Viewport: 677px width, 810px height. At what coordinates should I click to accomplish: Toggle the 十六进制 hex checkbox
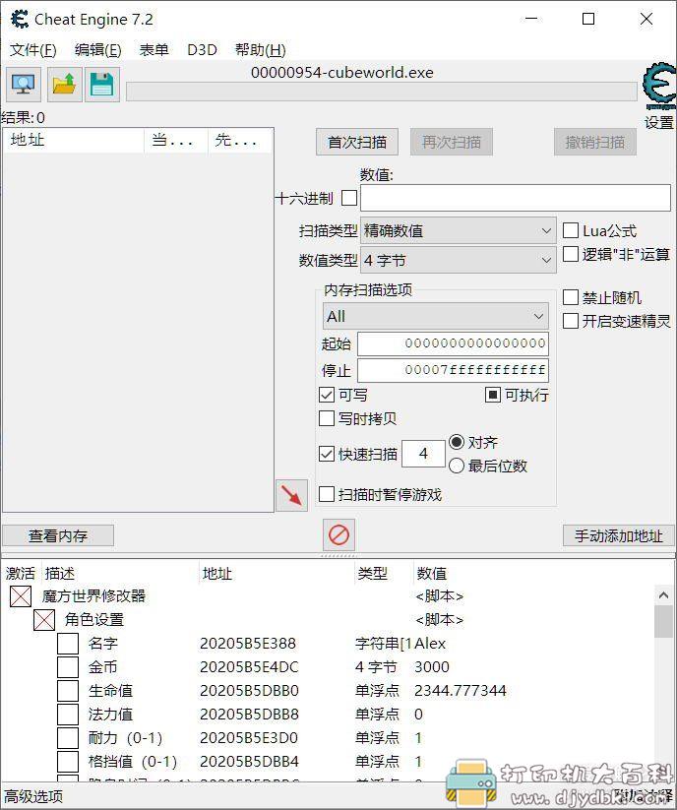[349, 198]
